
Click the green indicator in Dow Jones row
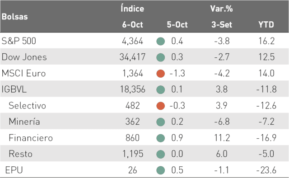coord(161,57)
